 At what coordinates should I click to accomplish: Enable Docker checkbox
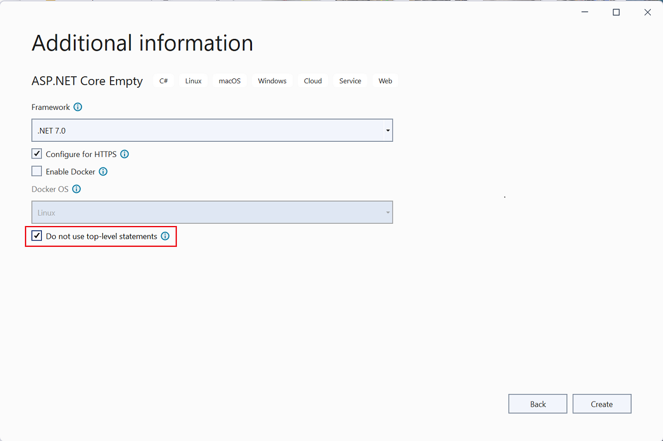coord(37,171)
